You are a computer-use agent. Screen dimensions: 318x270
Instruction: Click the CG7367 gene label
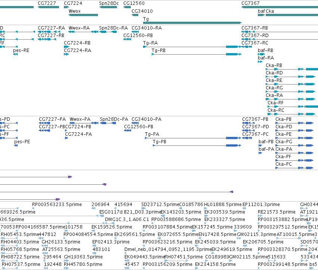click(250, 3)
